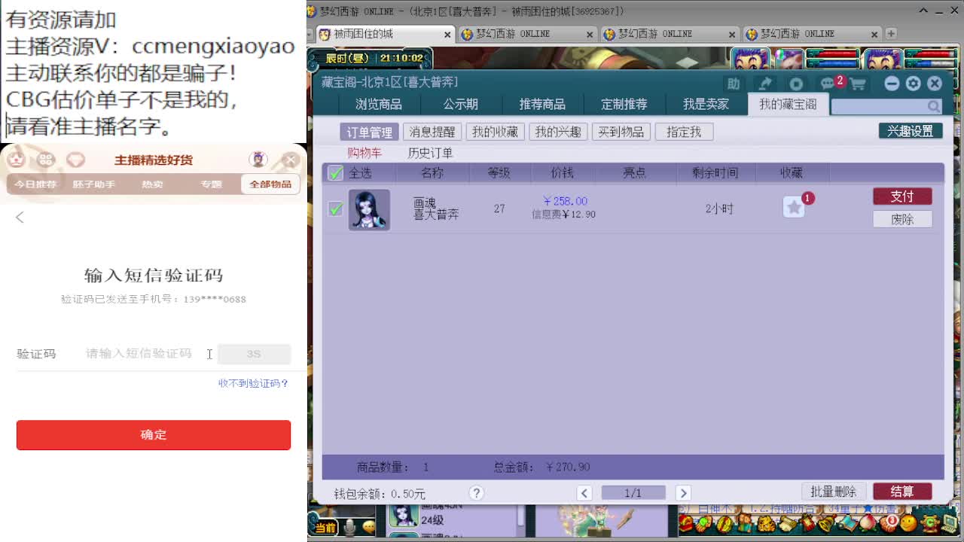
Task: Select 历史订单 view
Action: pos(431,153)
